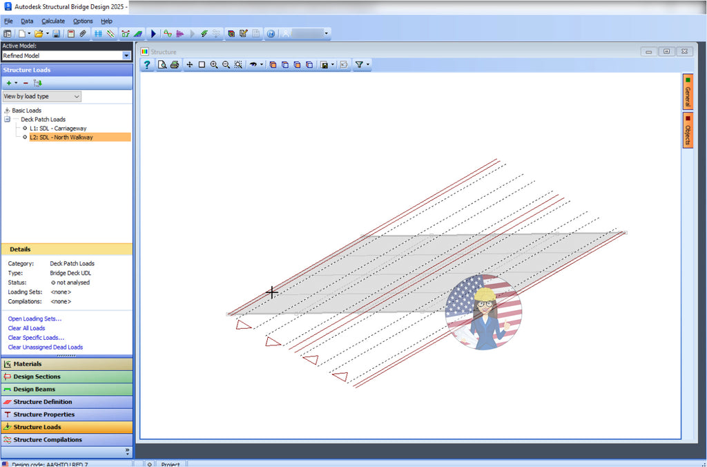This screenshot has width=707, height=467.
Task: Click the red minus to remove selected load
Action: tap(26, 82)
